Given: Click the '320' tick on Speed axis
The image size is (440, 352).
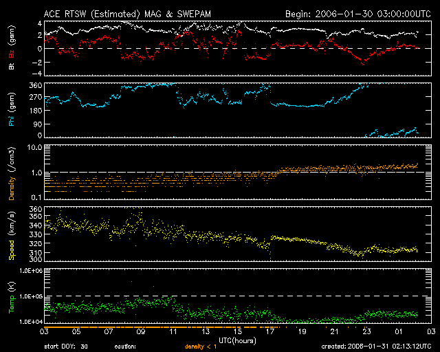Looking at the screenshot, I should (x=36, y=243).
